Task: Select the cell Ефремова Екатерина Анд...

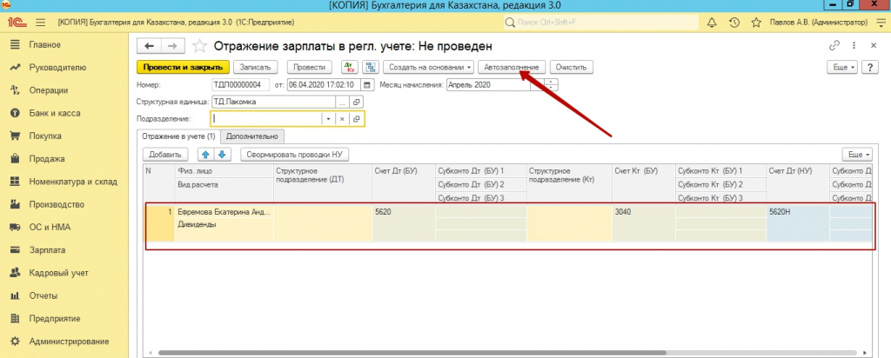Action: 224,212
